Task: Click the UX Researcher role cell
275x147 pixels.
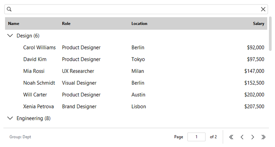Action: click(78, 71)
